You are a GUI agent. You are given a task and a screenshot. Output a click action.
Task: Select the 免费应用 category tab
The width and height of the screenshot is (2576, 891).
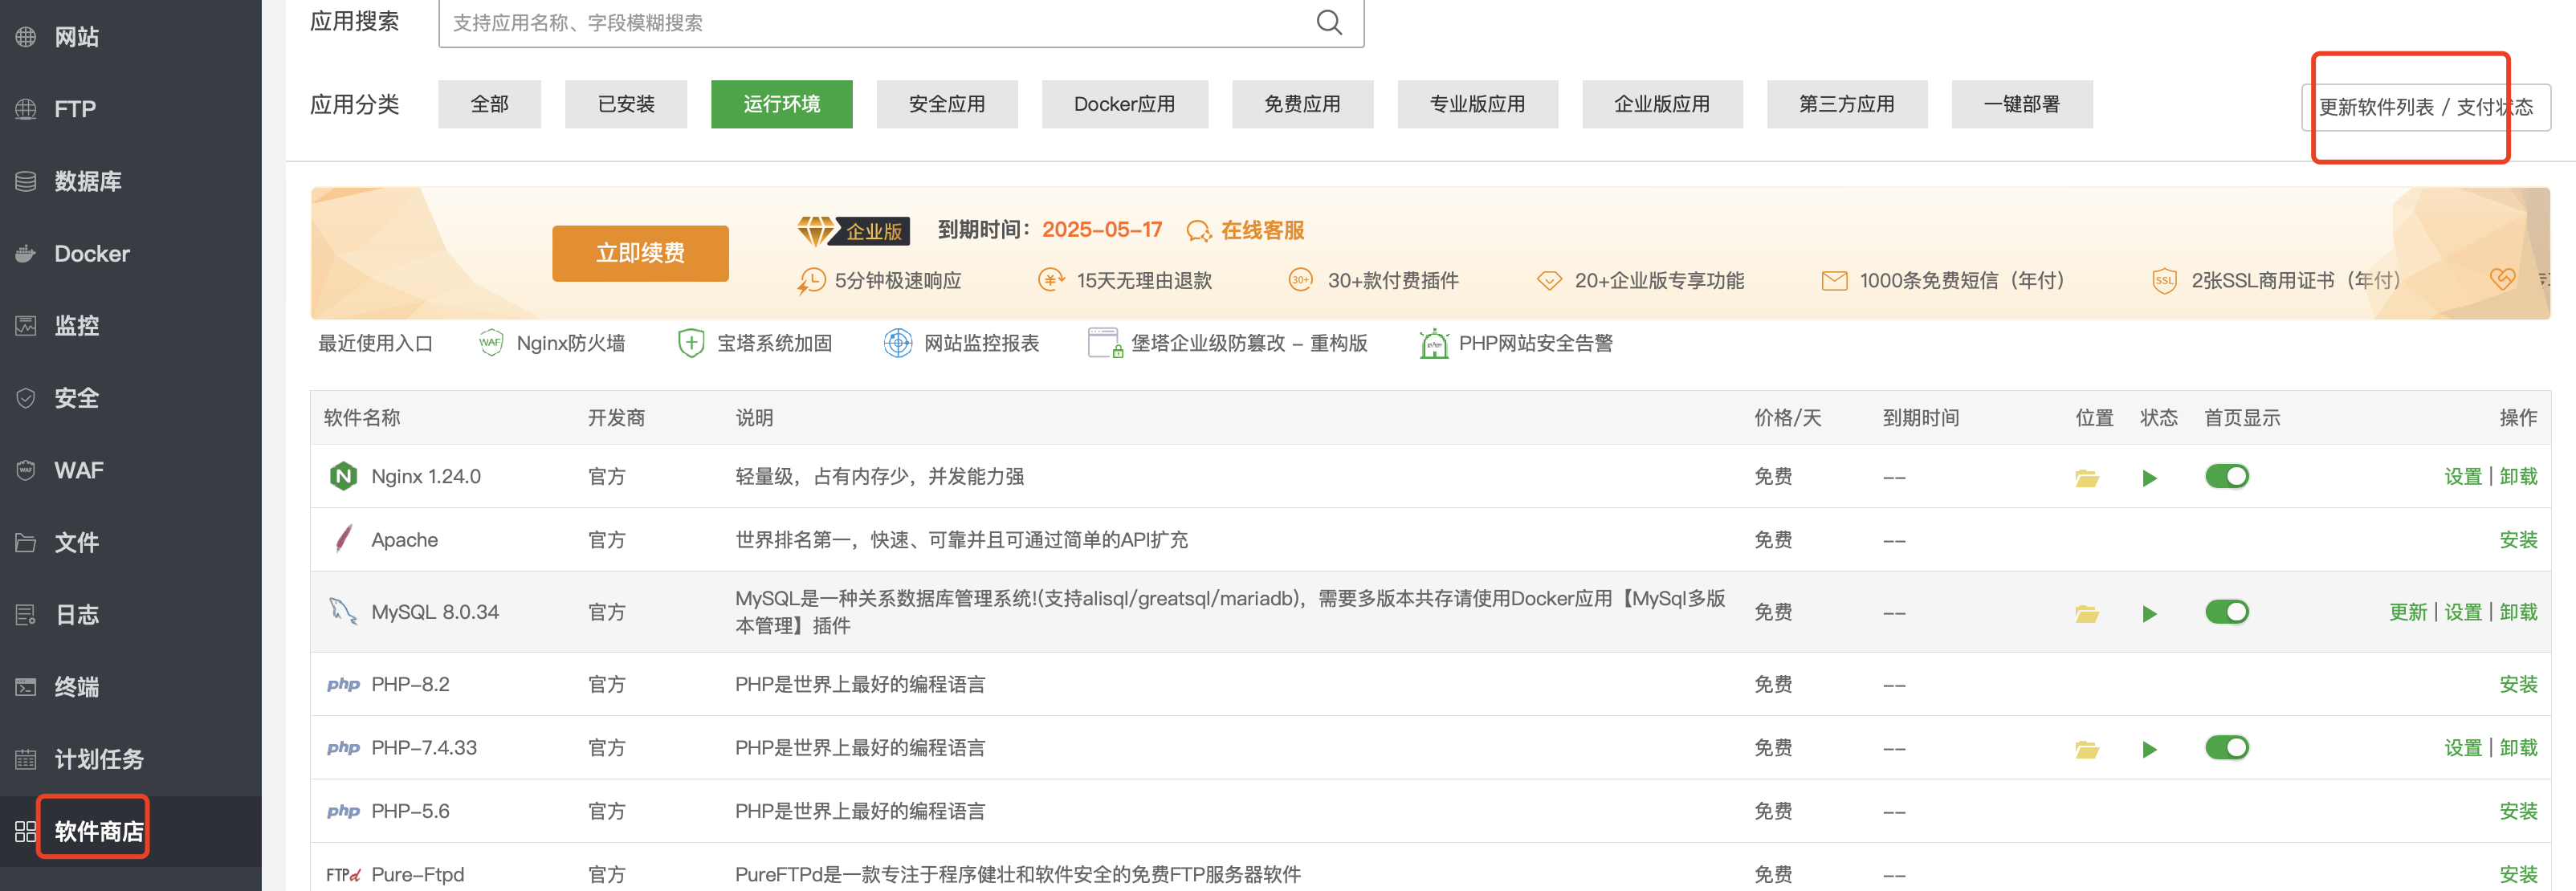click(1302, 104)
